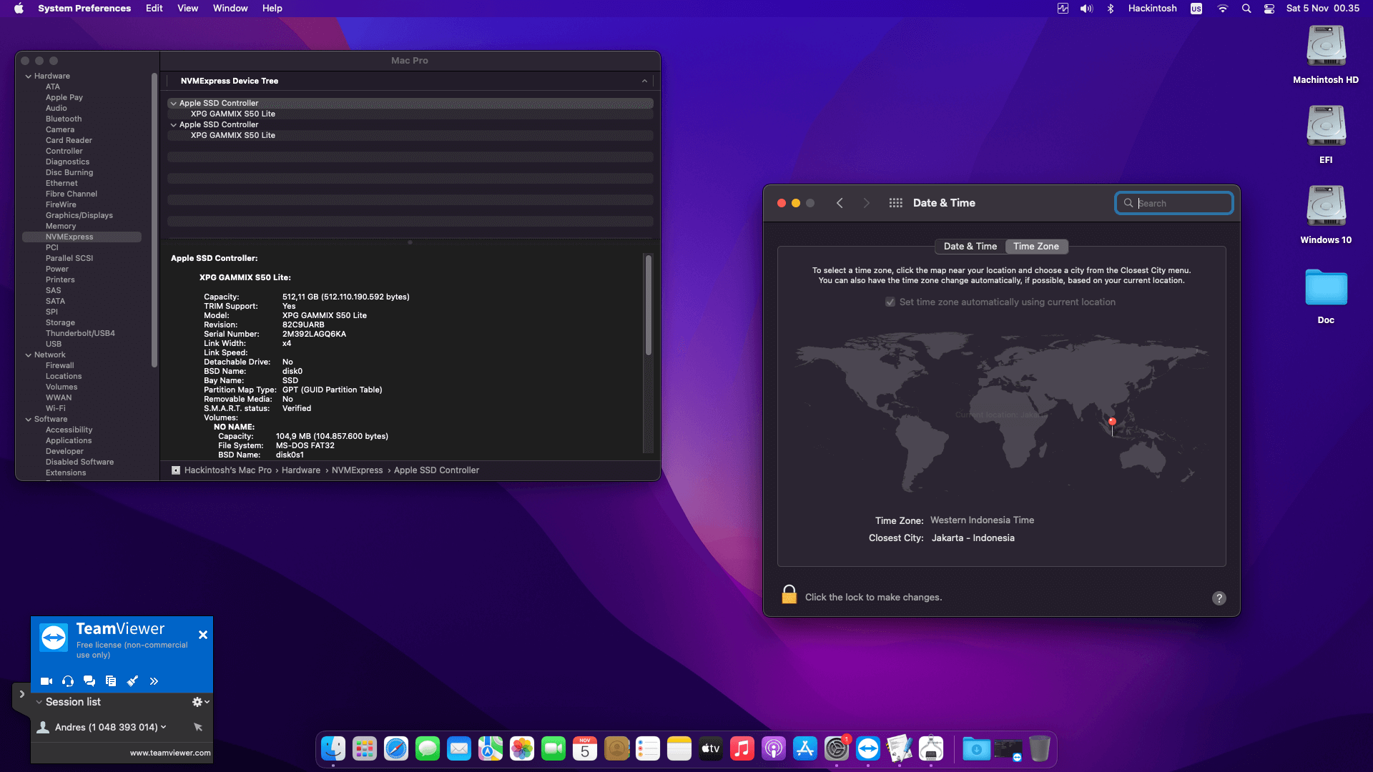
Task: Toggle NVMExpress Device Tree column sort arrow
Action: point(644,81)
